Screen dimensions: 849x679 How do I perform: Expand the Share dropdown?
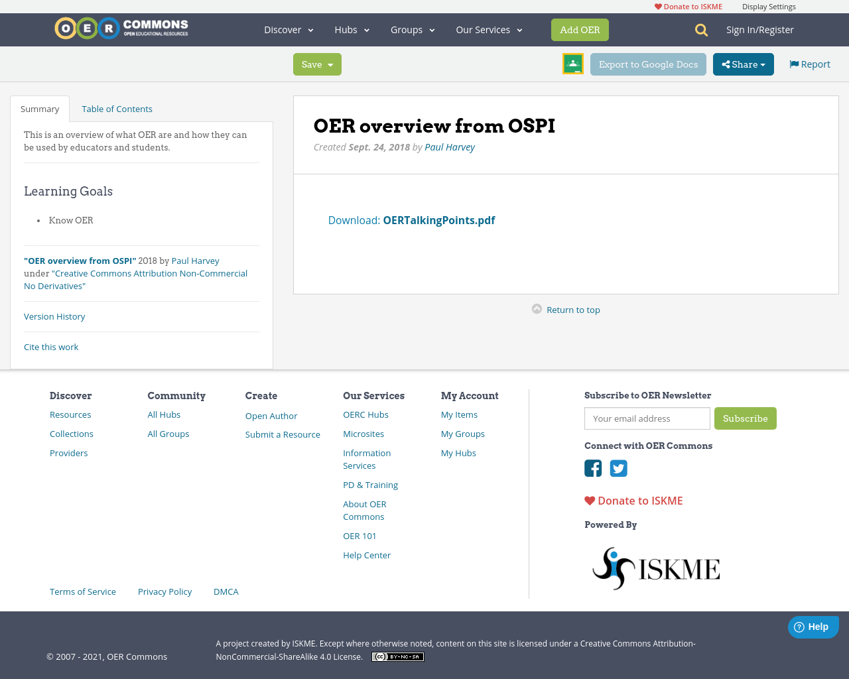pyautogui.click(x=743, y=64)
